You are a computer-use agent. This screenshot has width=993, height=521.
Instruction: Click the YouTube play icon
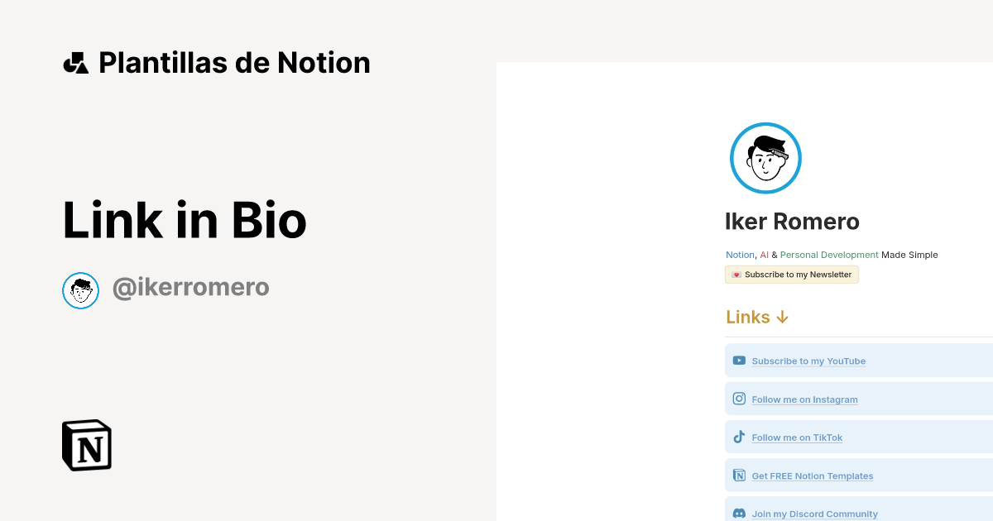[x=739, y=361]
